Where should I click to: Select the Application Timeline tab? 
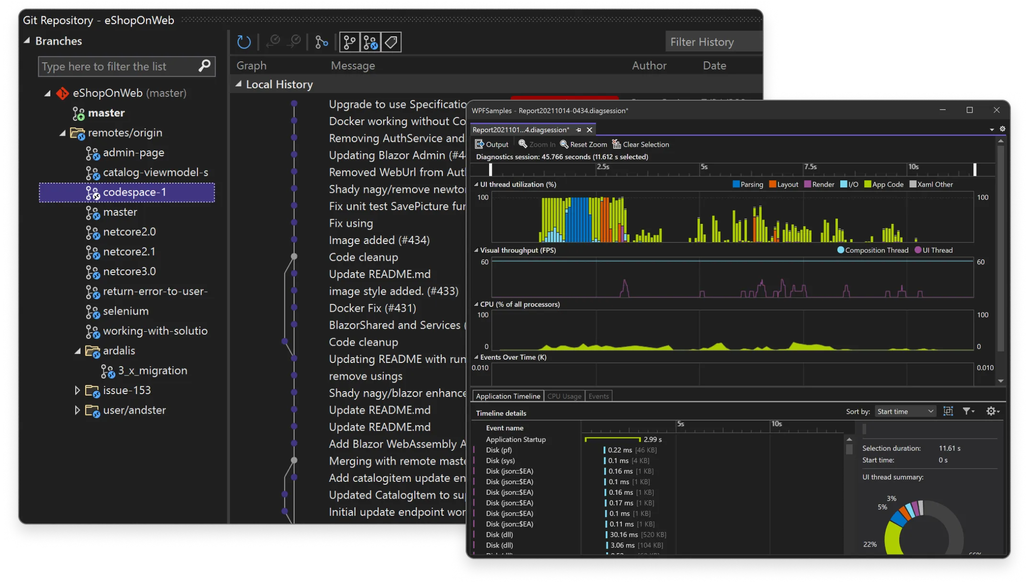pyautogui.click(x=507, y=396)
